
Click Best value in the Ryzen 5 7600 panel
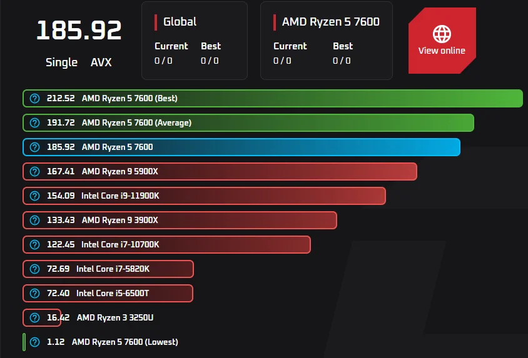[342, 61]
